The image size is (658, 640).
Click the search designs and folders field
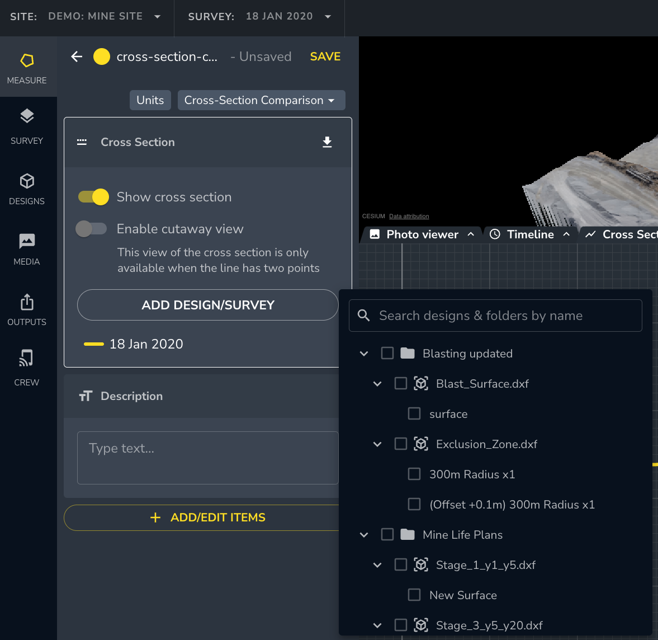tap(495, 316)
